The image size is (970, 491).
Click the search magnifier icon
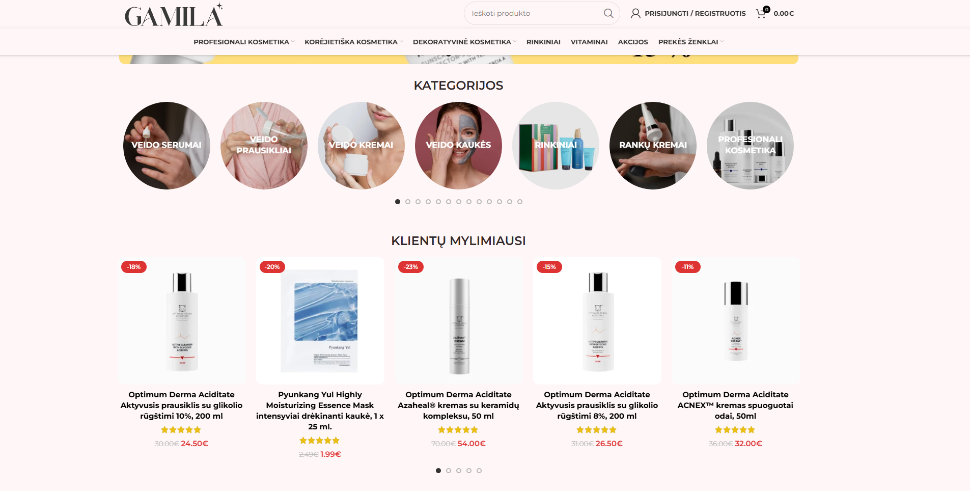[x=608, y=13]
